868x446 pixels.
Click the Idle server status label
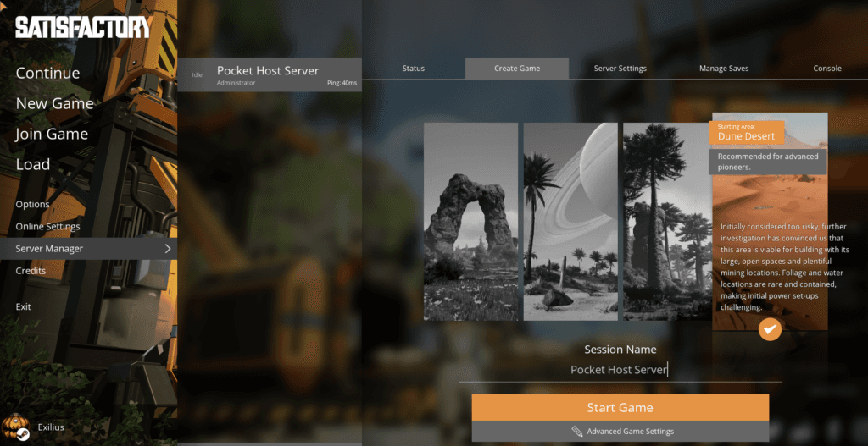197,74
